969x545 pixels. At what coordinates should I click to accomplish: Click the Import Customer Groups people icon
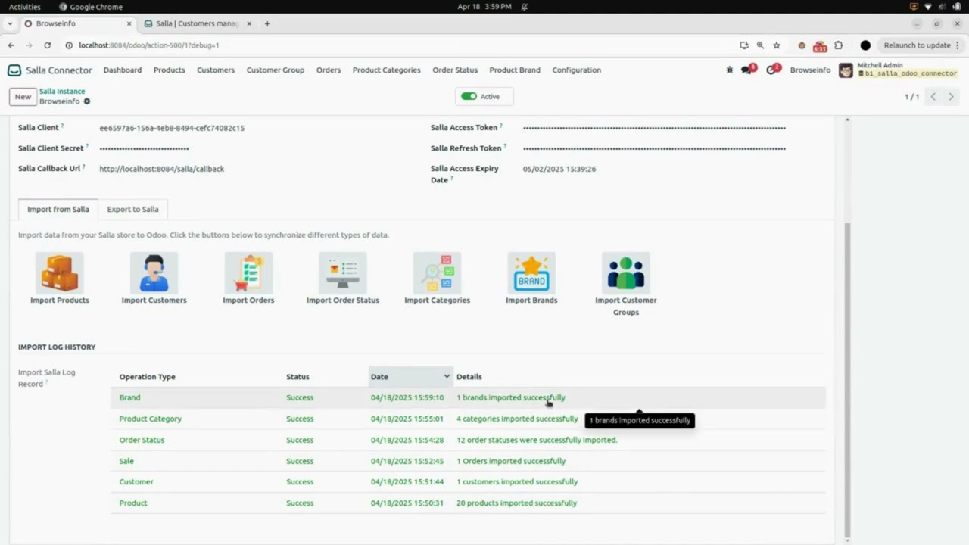pyautogui.click(x=626, y=272)
